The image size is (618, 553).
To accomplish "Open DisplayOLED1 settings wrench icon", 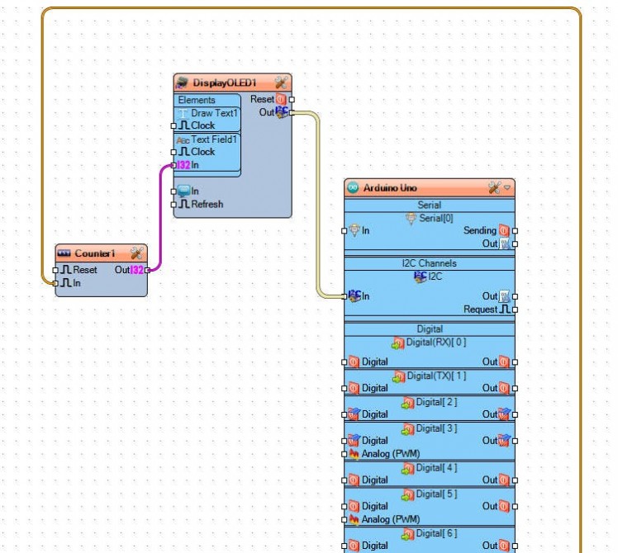I will click(x=281, y=83).
